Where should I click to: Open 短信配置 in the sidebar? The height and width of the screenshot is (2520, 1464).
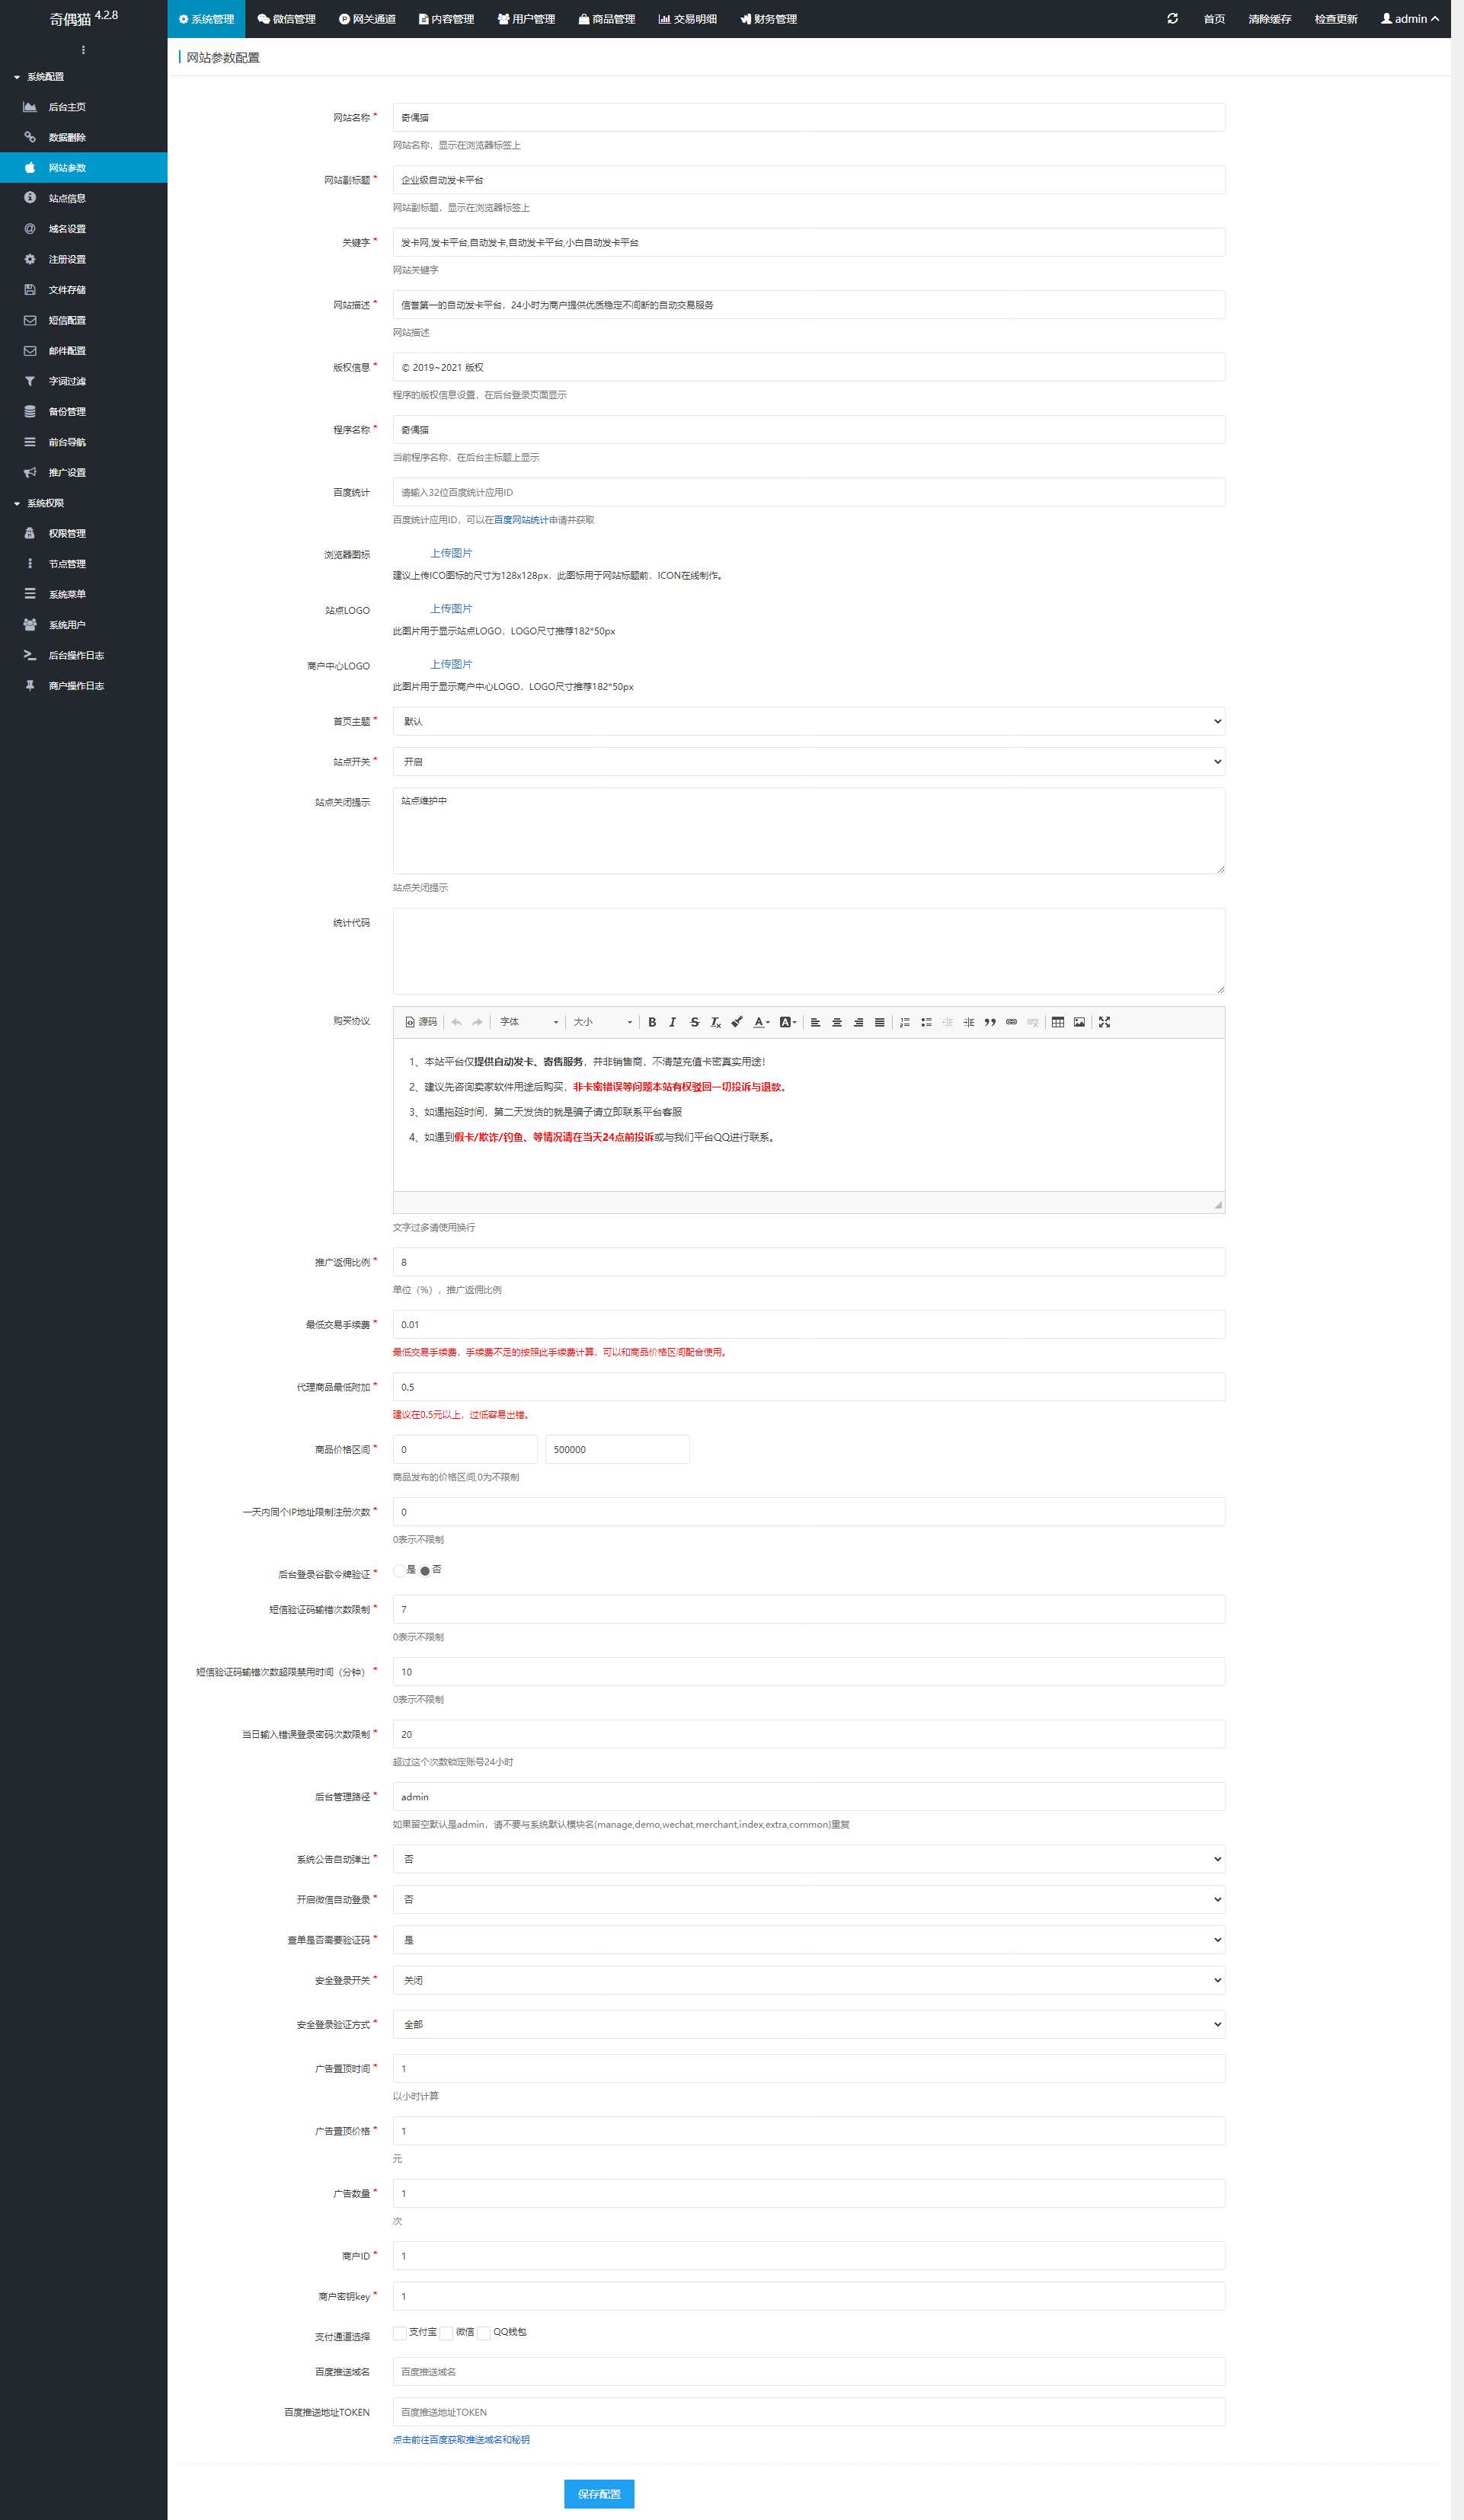pyautogui.click(x=67, y=320)
